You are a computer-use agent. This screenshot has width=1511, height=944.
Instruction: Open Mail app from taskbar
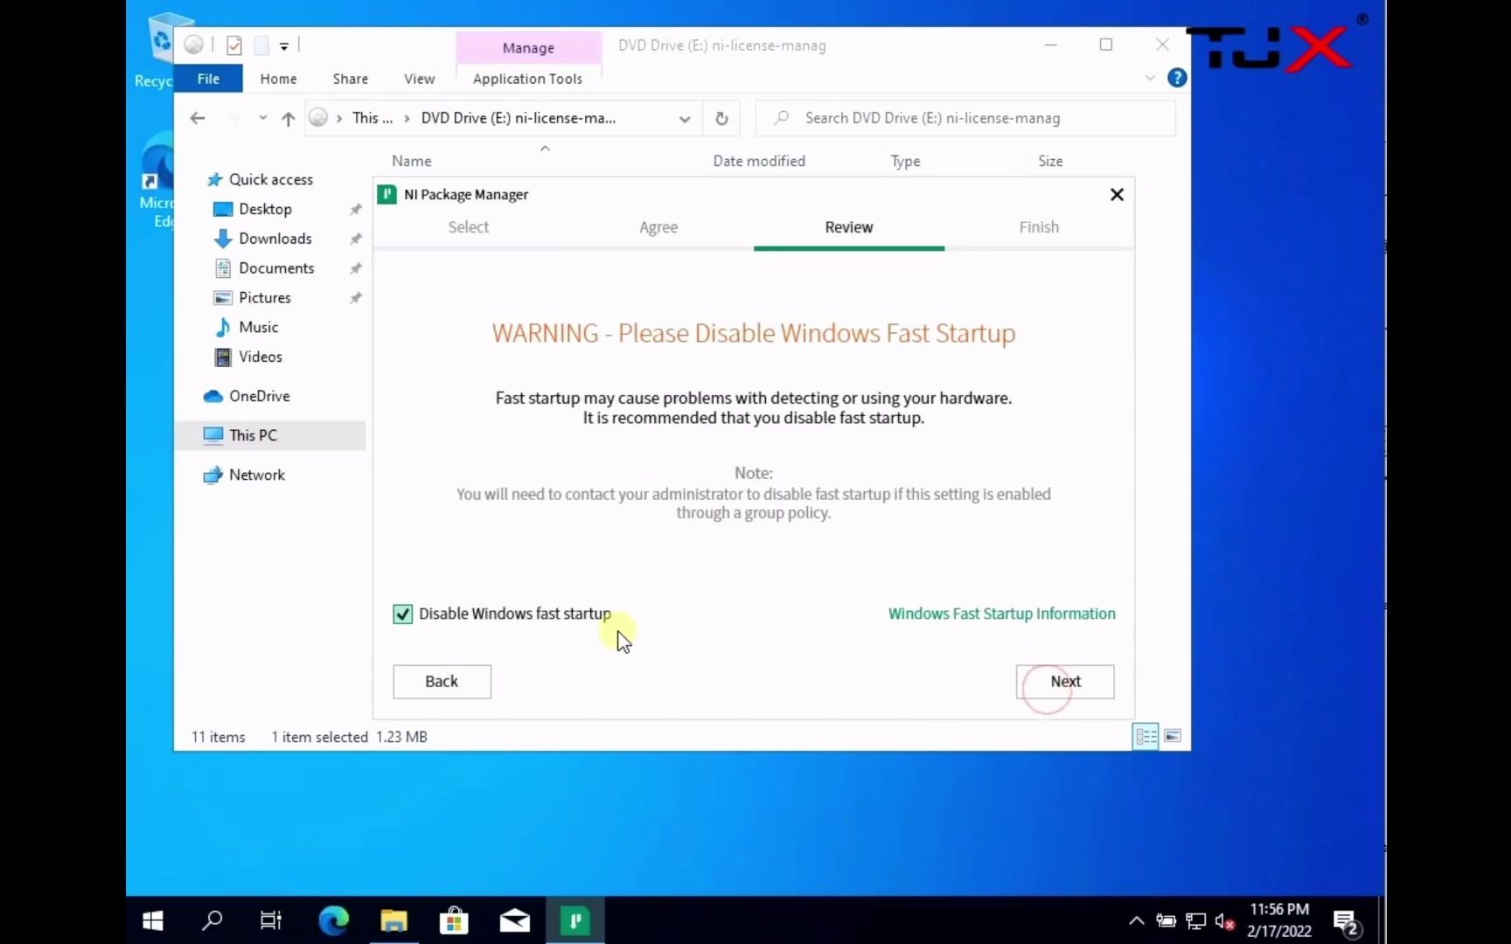pos(514,920)
